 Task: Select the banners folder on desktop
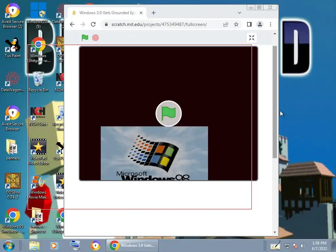[x=13, y=150]
